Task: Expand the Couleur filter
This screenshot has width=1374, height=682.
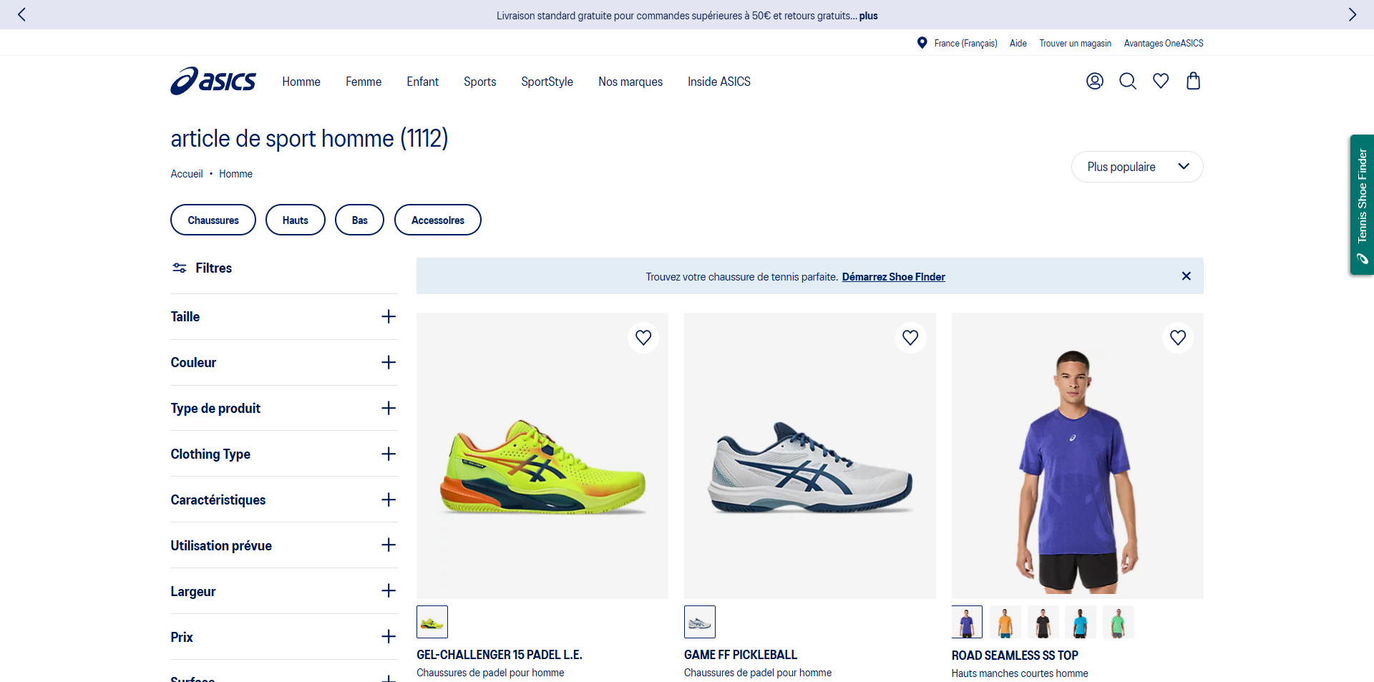Action: pos(283,362)
